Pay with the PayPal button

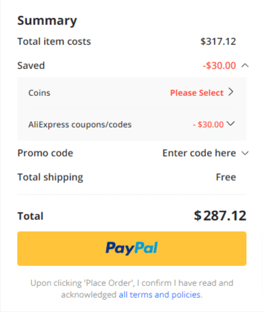pyautogui.click(x=132, y=249)
